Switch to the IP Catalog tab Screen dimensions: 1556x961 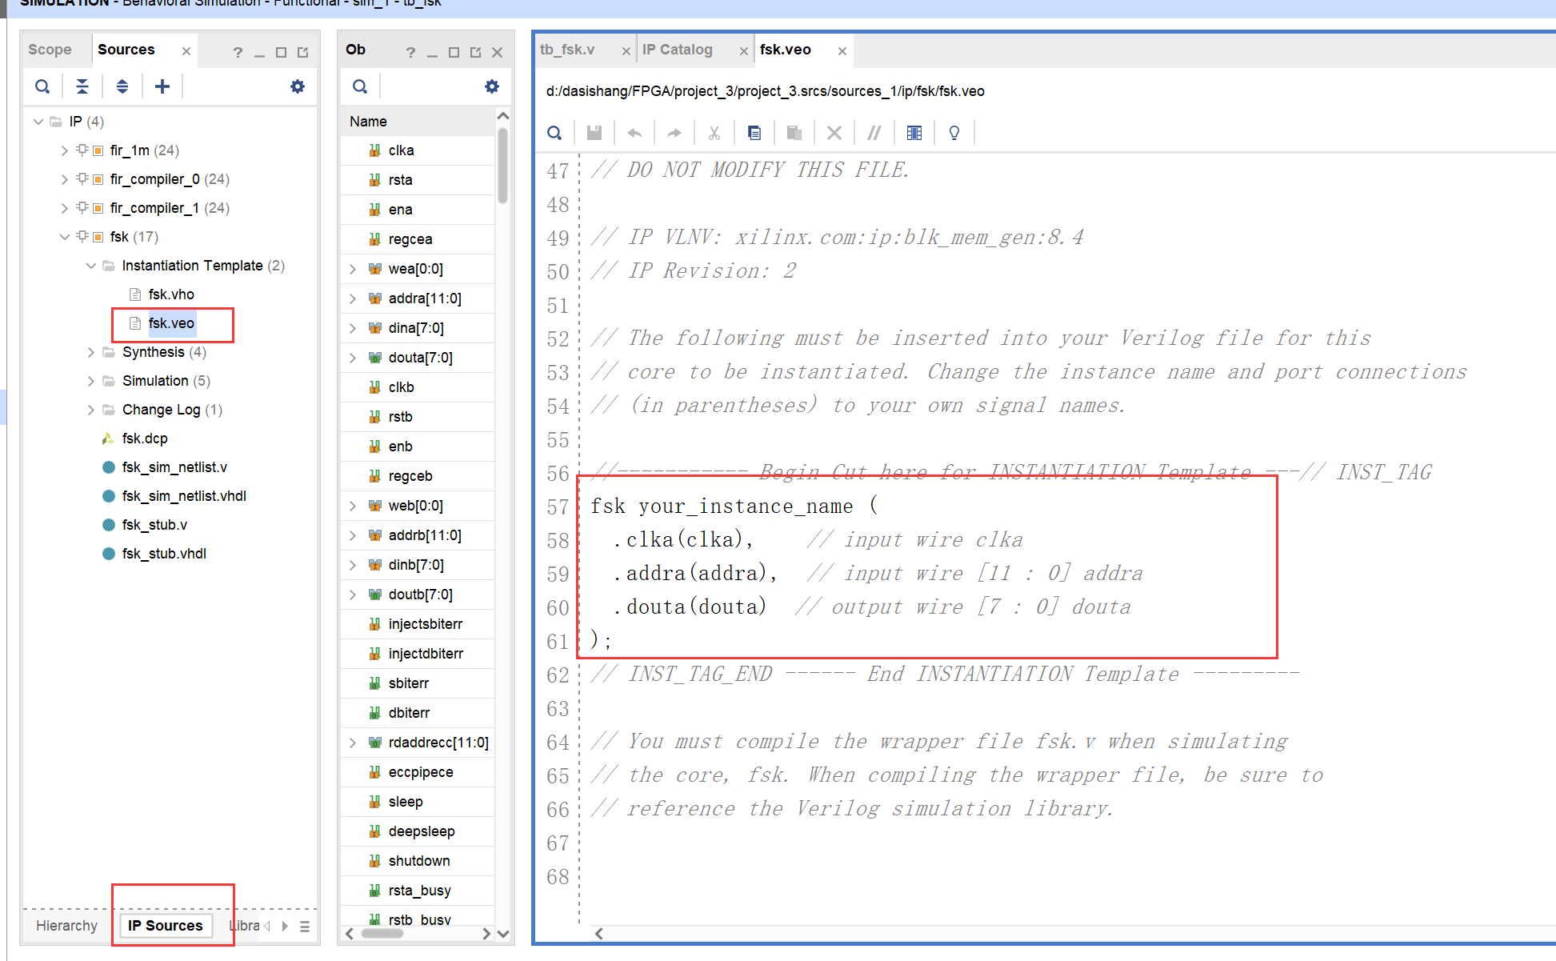(x=677, y=50)
